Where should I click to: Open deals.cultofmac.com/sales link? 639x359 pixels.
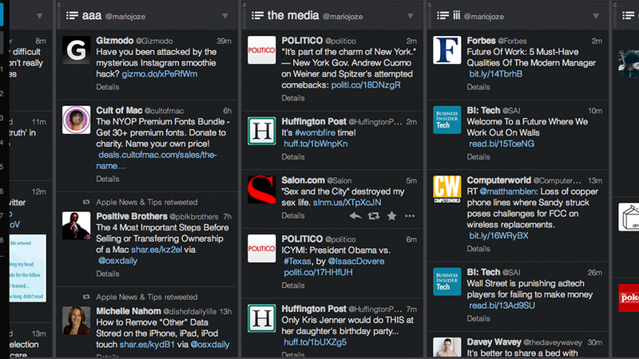pos(157,160)
